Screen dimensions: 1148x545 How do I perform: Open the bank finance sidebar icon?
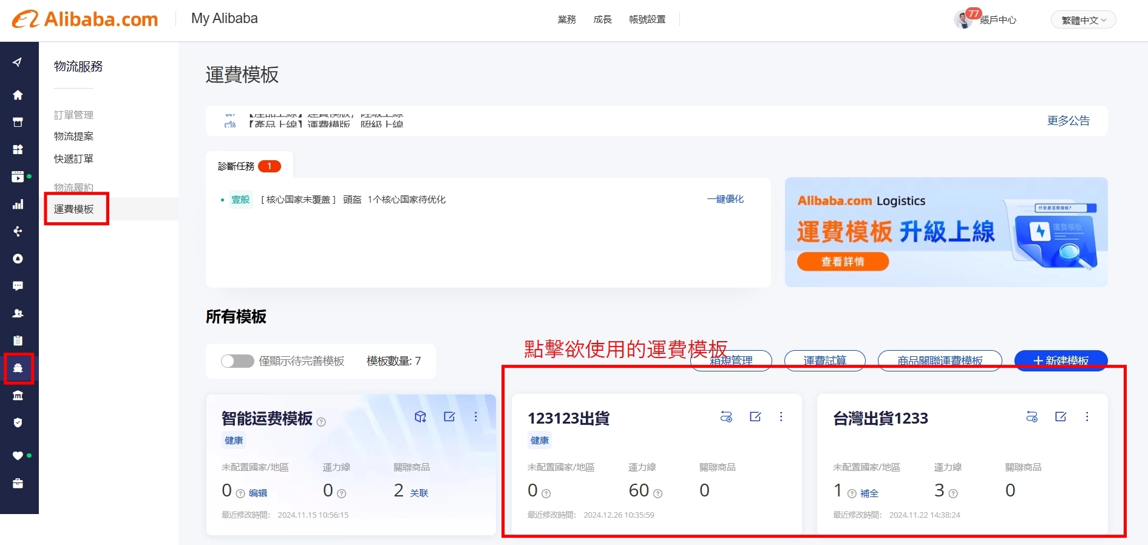(x=18, y=396)
